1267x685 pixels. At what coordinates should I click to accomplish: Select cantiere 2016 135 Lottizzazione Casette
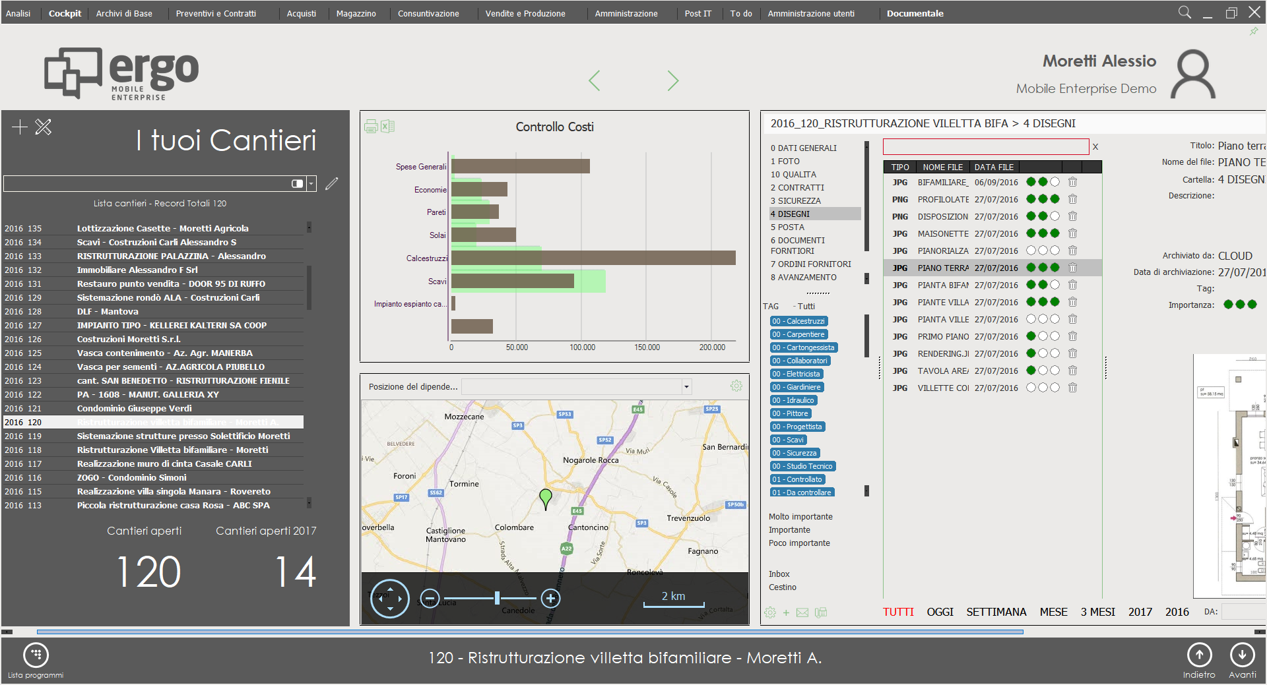153,228
